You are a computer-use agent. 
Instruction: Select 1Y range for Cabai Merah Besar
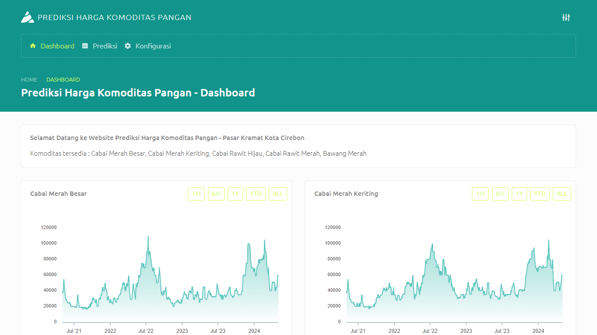click(235, 194)
